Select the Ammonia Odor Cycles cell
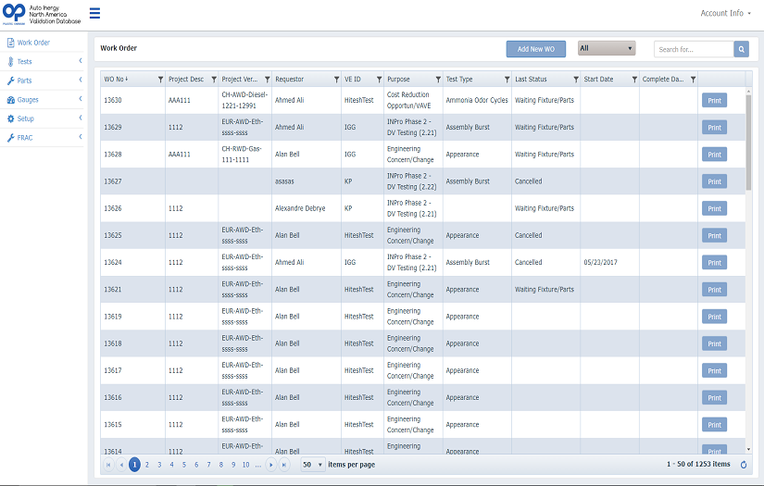This screenshot has height=486, width=764. [477, 100]
